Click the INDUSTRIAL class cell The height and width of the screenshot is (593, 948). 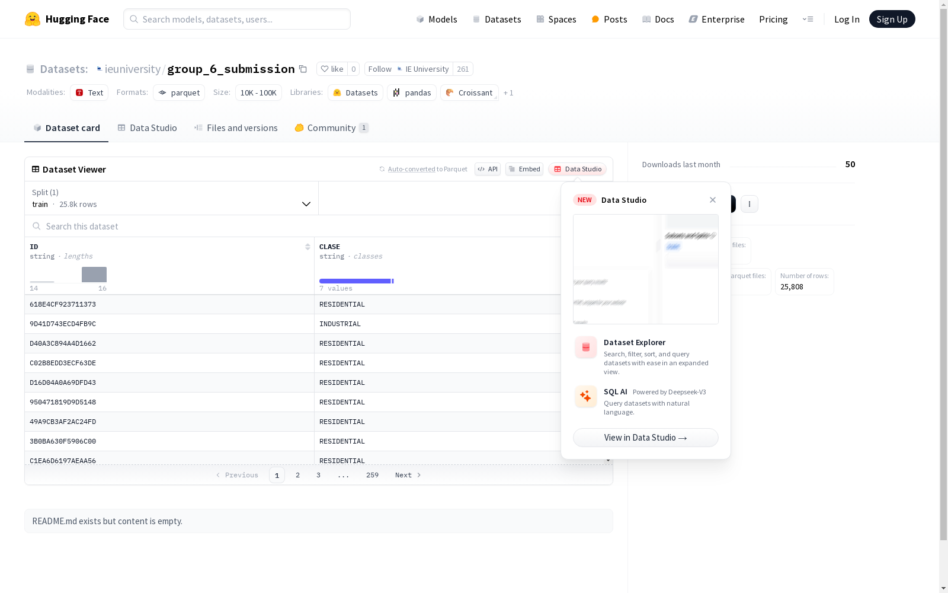[x=340, y=324]
